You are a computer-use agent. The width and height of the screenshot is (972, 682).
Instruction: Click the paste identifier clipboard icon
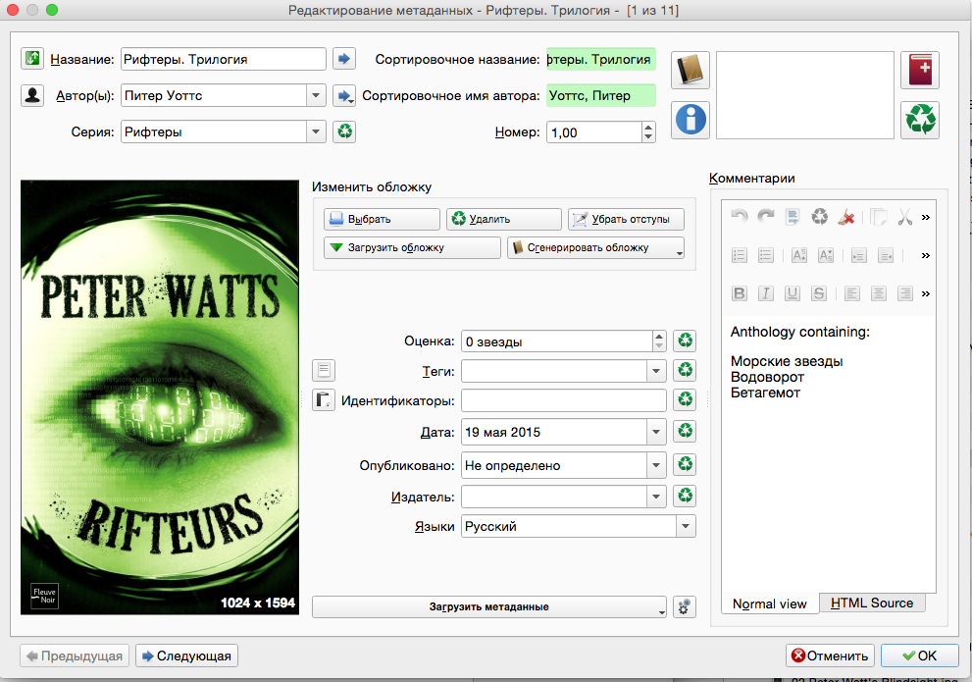324,400
